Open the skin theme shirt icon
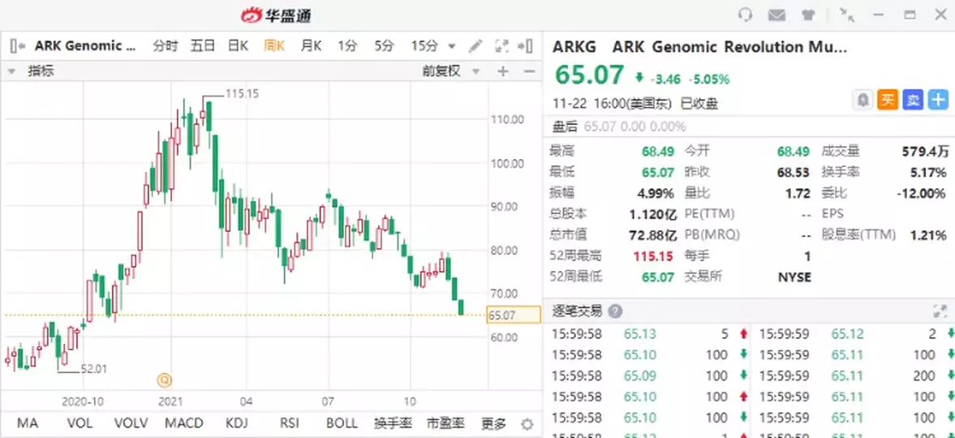This screenshot has height=438, width=955. point(808,15)
